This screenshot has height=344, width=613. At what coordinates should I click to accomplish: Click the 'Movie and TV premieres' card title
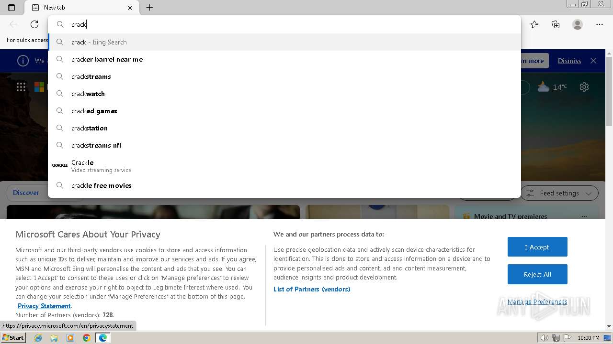tap(511, 216)
